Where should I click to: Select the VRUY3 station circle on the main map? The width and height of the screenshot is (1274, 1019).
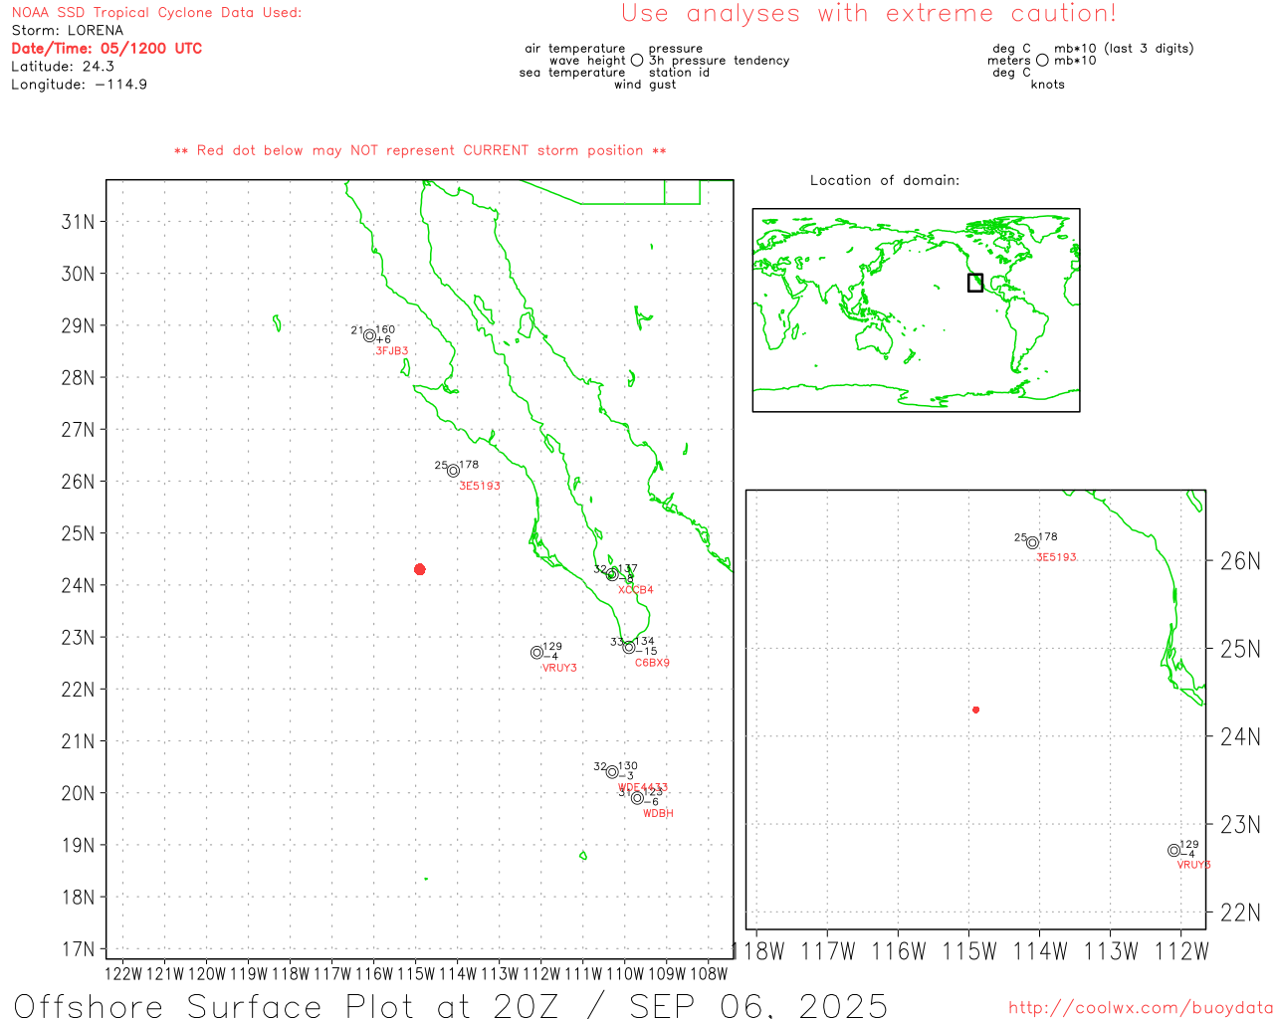point(536,653)
